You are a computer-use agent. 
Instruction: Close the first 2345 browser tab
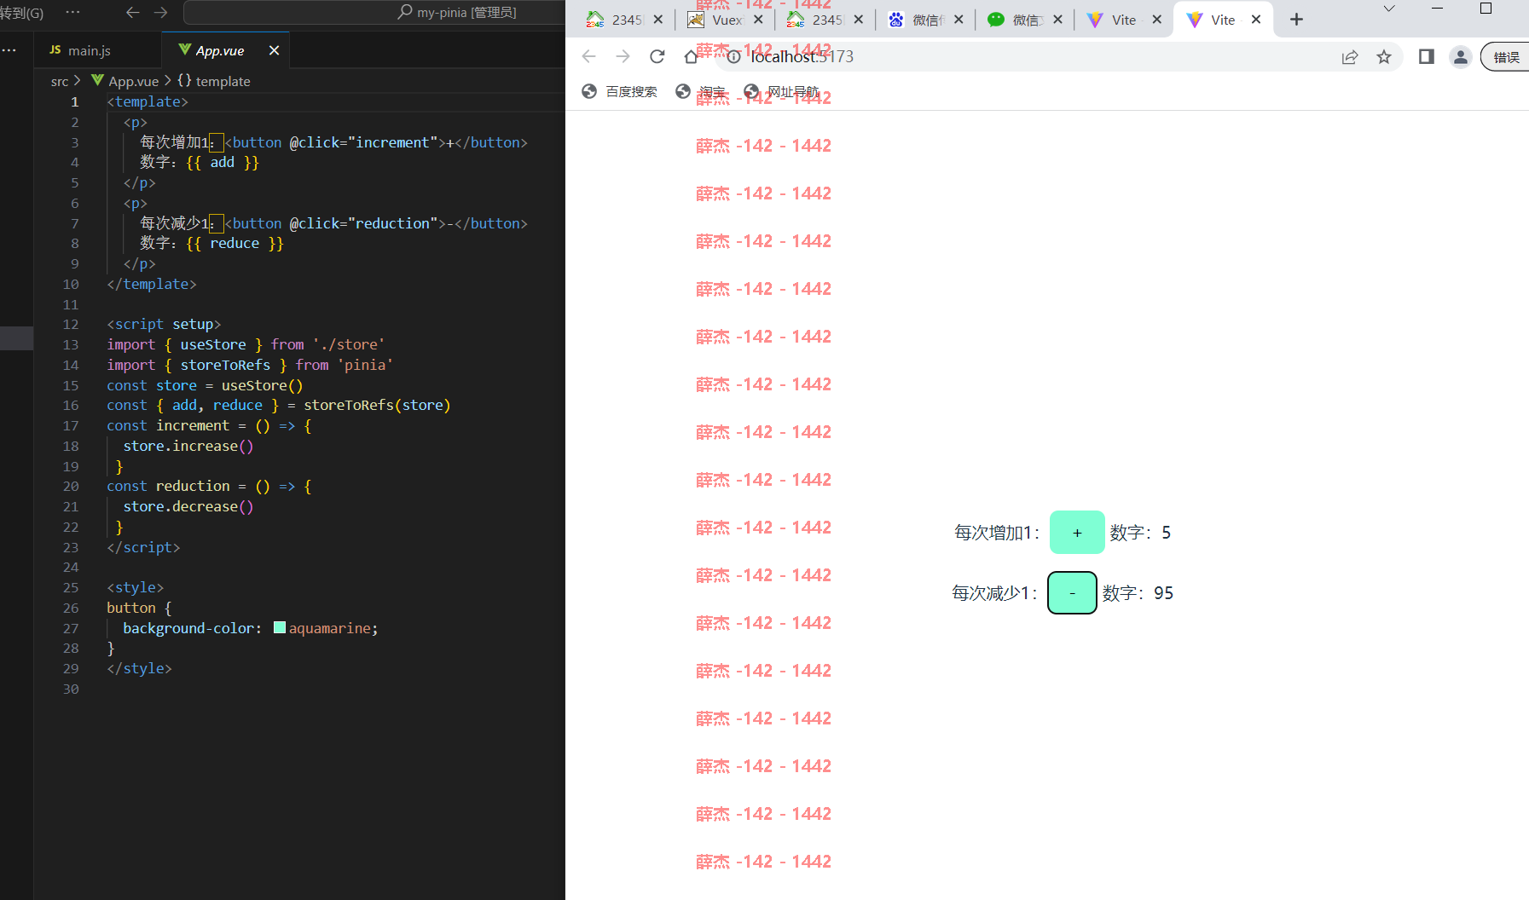tap(657, 20)
